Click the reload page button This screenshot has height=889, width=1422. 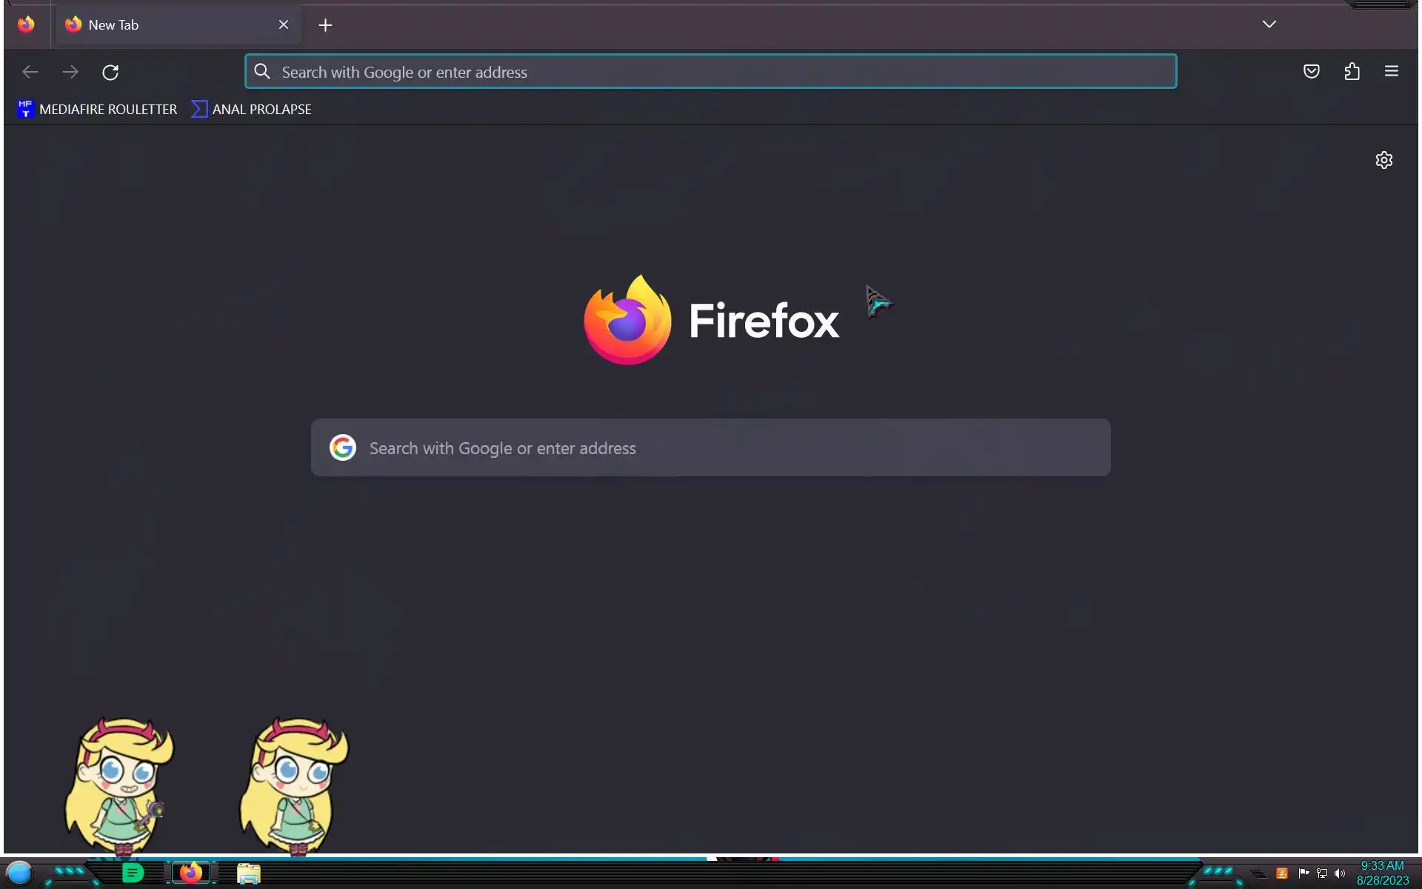pyautogui.click(x=110, y=72)
